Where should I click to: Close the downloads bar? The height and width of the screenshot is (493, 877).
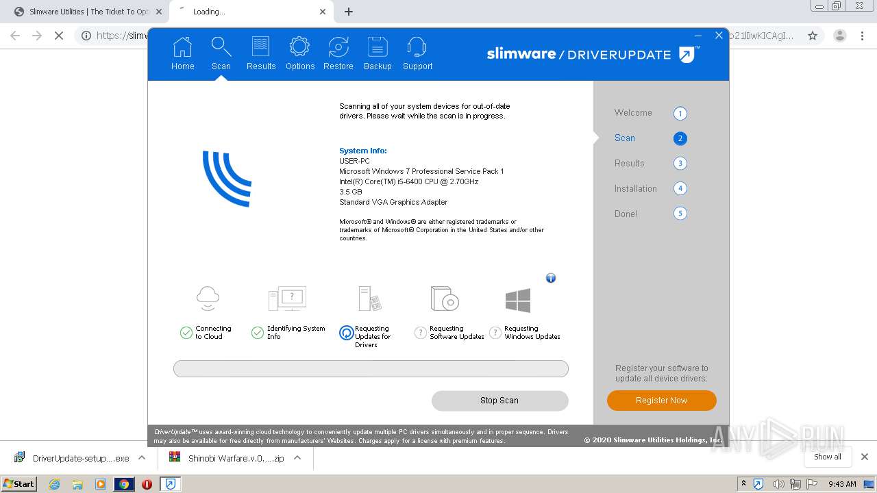(x=865, y=457)
